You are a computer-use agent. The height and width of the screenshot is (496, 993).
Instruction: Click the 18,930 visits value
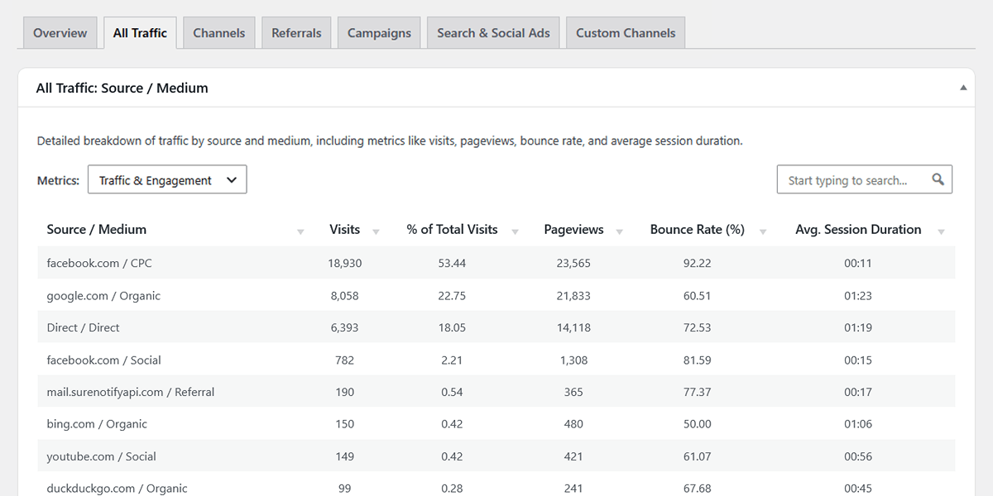tap(344, 263)
